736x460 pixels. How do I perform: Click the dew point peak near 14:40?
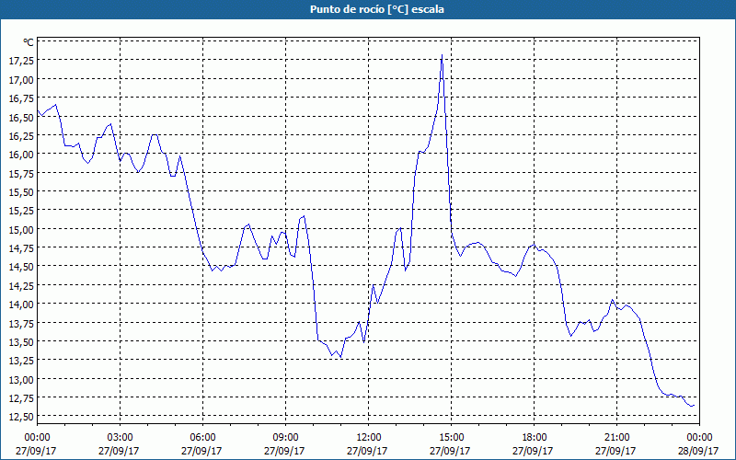442,55
